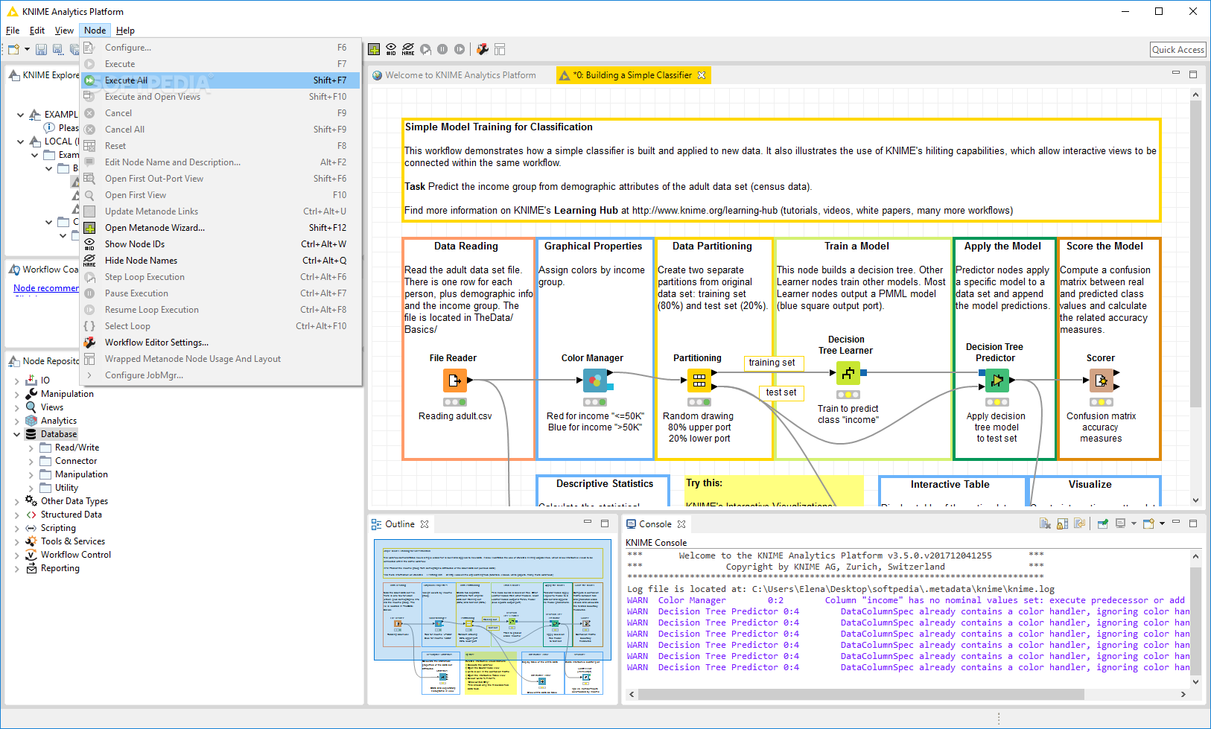The height and width of the screenshot is (729, 1211).
Task: Expand the Manipulation category at the top level
Action: click(16, 394)
